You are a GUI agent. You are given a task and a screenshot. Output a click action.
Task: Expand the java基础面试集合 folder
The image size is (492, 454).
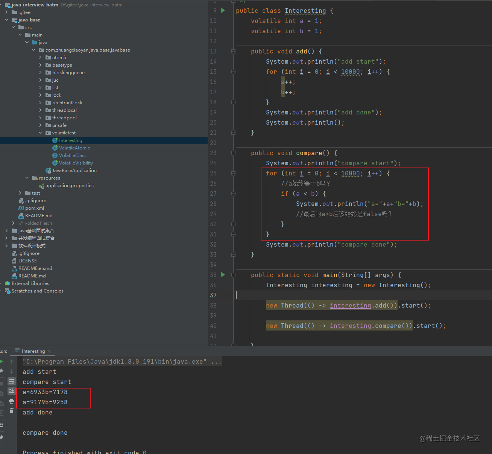pos(6,231)
